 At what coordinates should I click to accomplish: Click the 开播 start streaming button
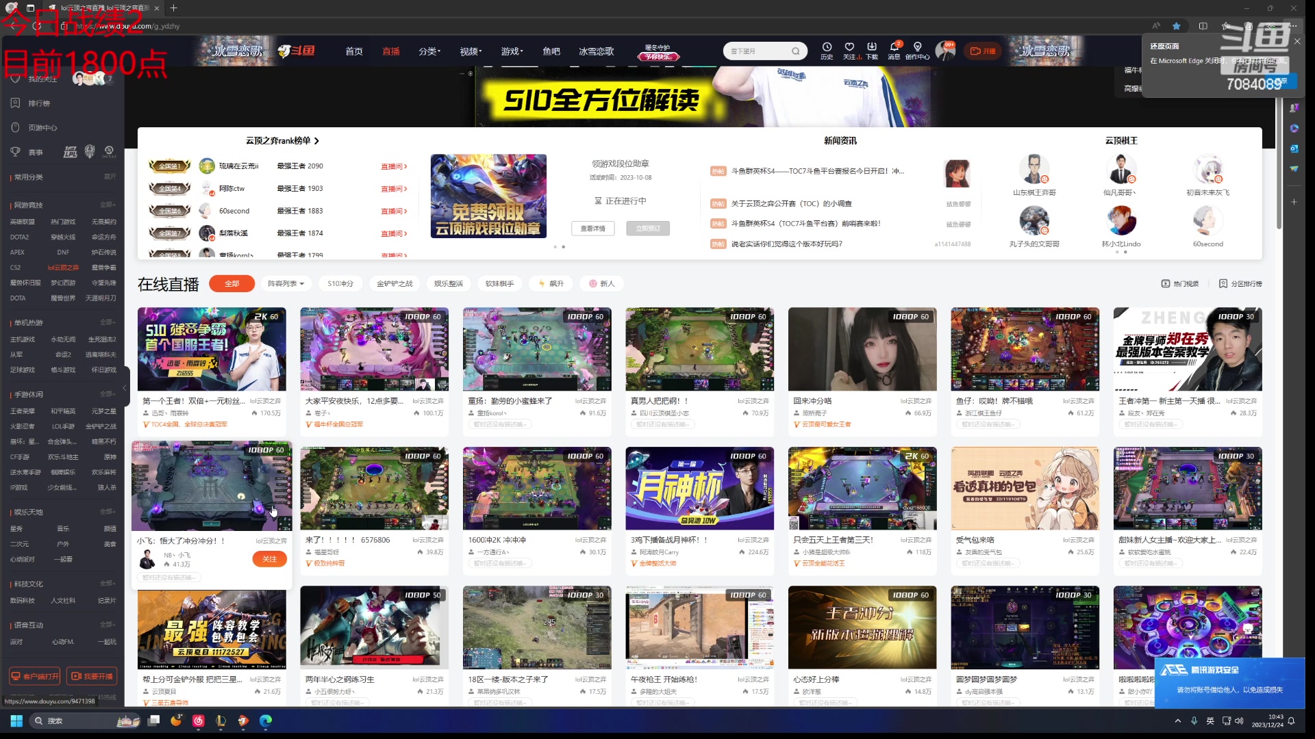983,51
